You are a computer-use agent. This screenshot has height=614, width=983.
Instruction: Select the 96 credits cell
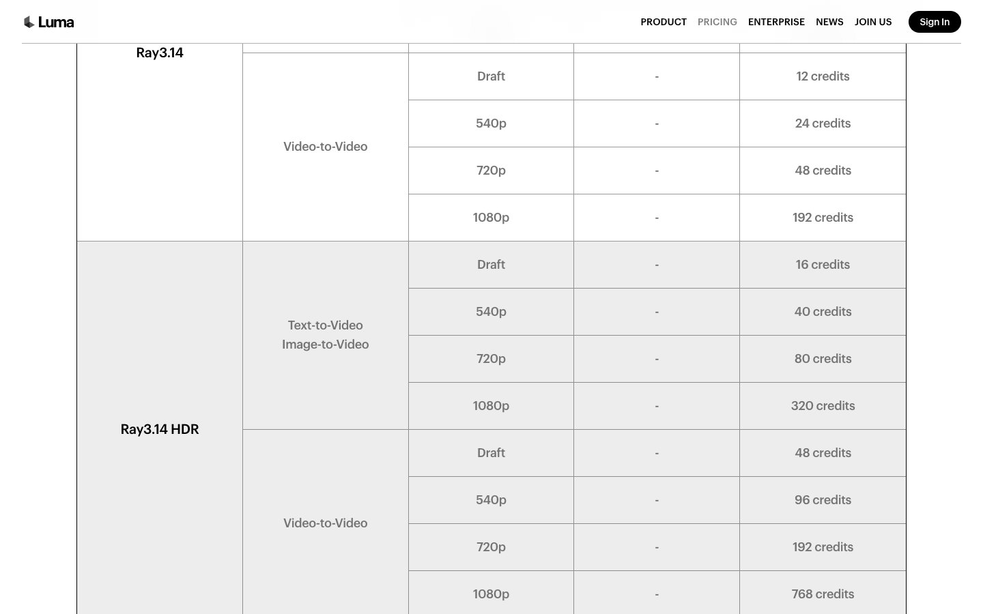[823, 500]
